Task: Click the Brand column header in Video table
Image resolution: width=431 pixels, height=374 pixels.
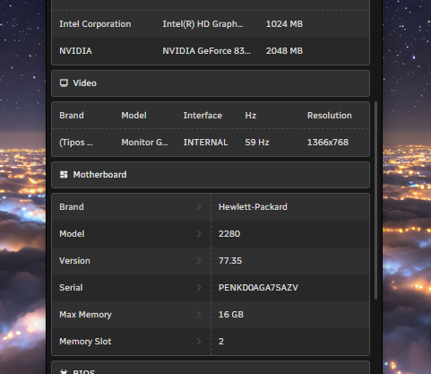Action: (x=72, y=116)
